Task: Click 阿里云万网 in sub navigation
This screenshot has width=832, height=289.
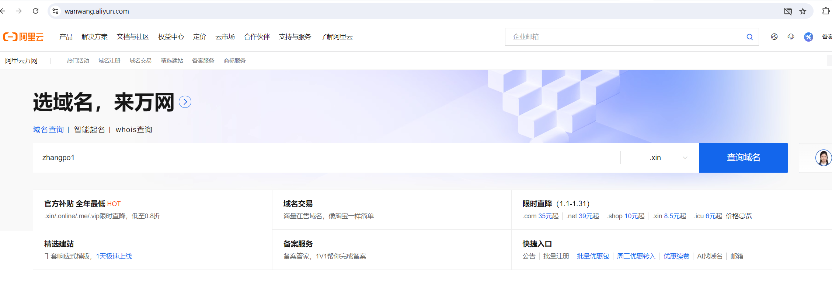Action: pos(21,61)
